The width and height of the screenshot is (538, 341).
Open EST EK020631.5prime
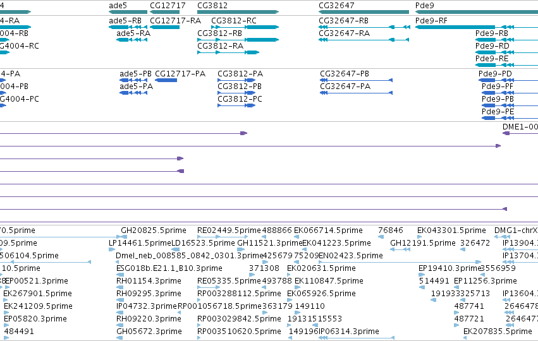[x=321, y=268]
